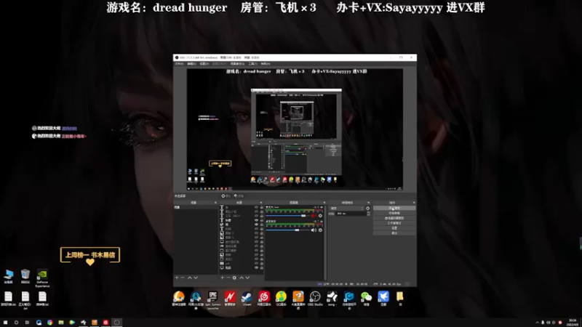582x327 pixels.
Task: Remove the selected scene with minus icon
Action: tap(183, 278)
